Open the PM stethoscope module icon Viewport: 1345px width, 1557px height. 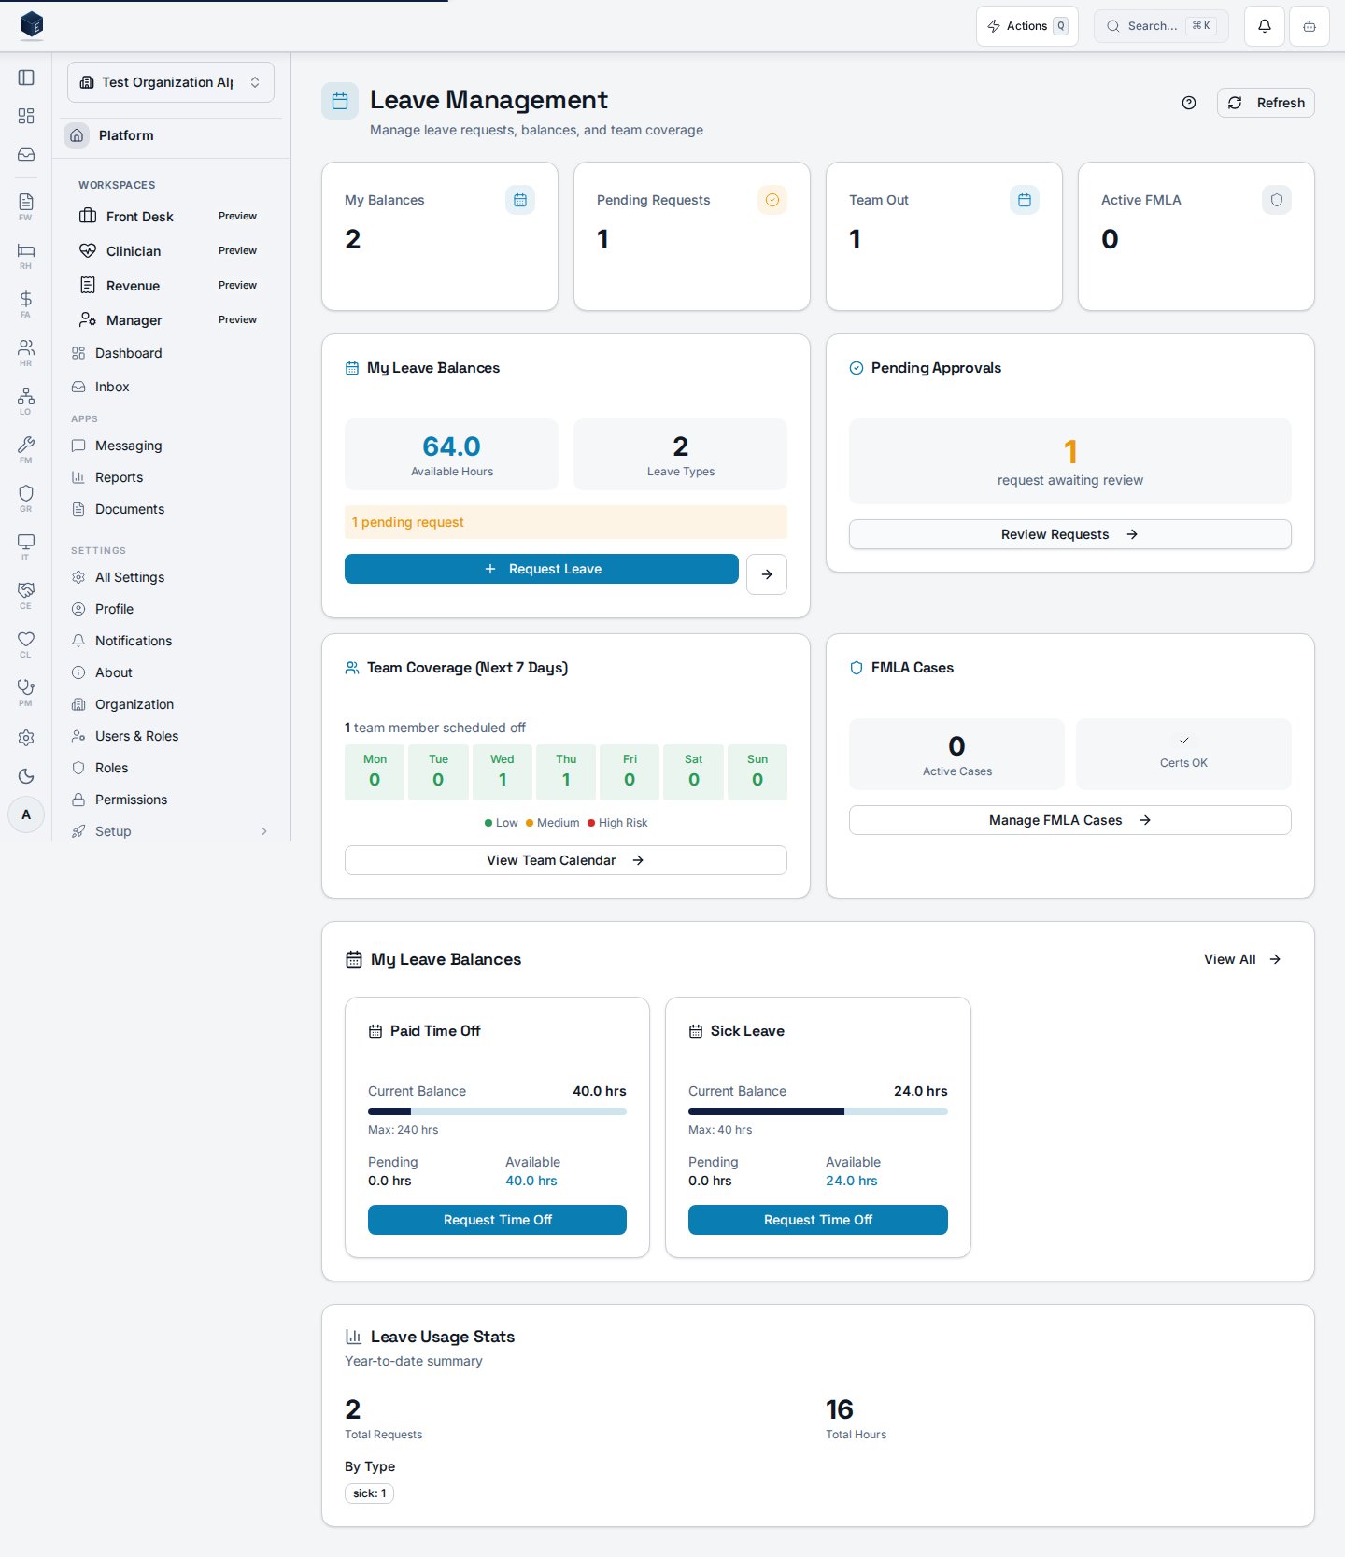pyautogui.click(x=26, y=692)
